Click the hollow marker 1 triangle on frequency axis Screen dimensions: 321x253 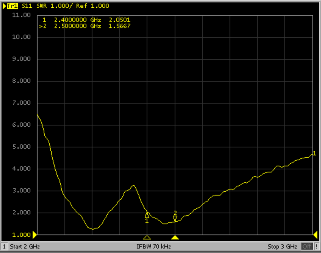pos(147,237)
